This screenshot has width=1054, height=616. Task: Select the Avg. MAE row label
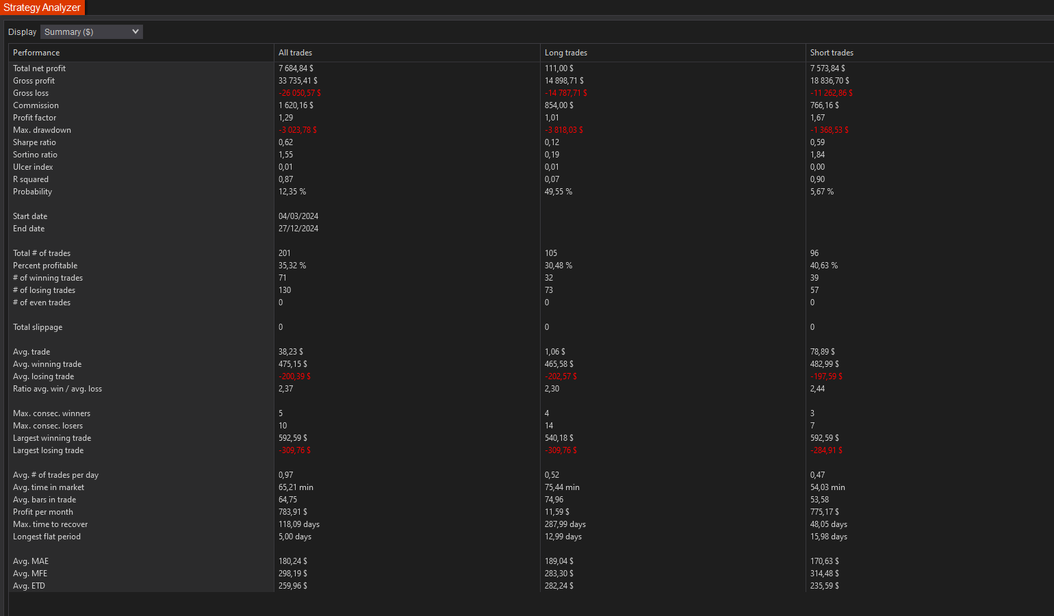[31, 561]
